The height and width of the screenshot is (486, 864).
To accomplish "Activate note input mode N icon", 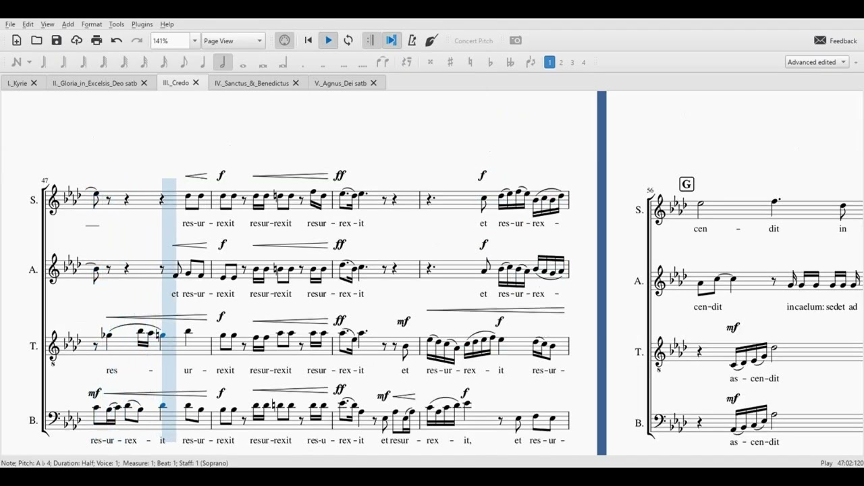I will [x=17, y=62].
